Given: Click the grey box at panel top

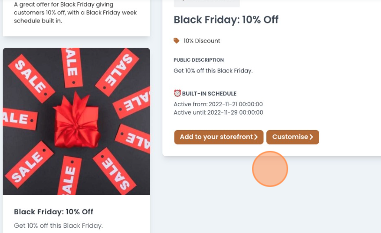Looking at the screenshot, I should (206, 3).
